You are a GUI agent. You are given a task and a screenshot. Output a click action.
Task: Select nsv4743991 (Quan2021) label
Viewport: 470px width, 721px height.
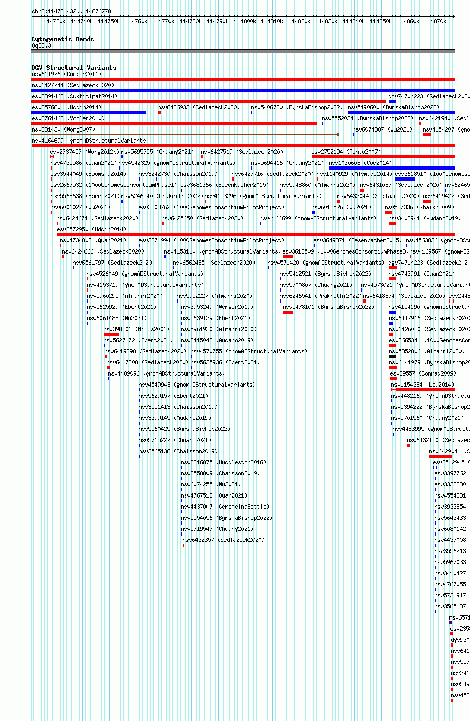pos(421,274)
